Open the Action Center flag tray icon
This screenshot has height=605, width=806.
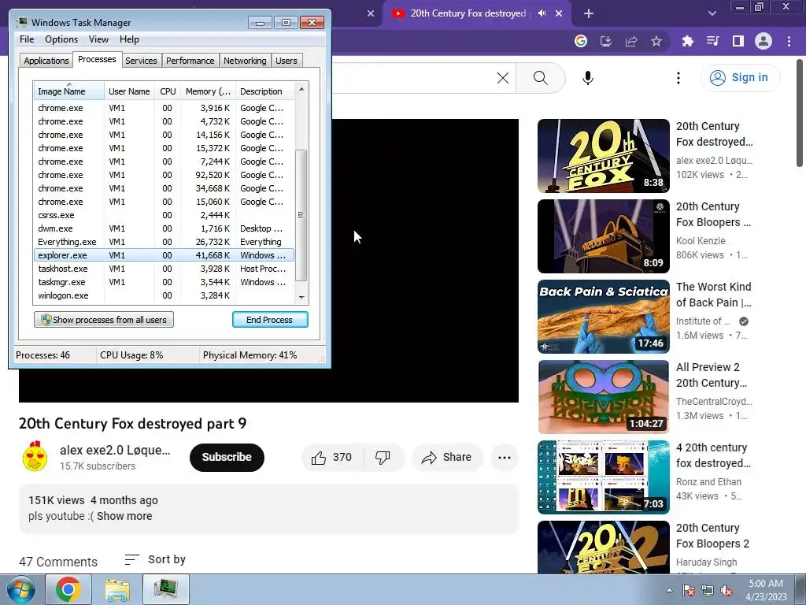(x=689, y=590)
